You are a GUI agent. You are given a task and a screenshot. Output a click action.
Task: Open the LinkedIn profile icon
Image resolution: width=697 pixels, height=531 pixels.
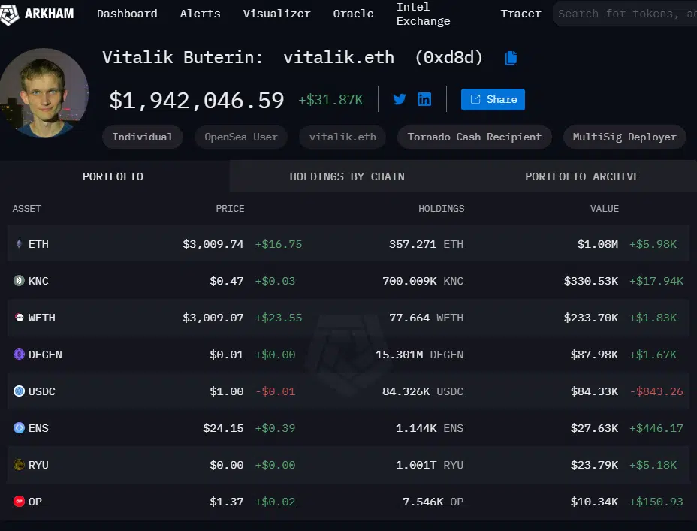[424, 99]
